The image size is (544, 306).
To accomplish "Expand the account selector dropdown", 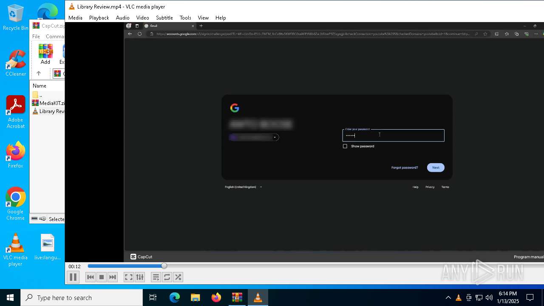I will click(254, 137).
